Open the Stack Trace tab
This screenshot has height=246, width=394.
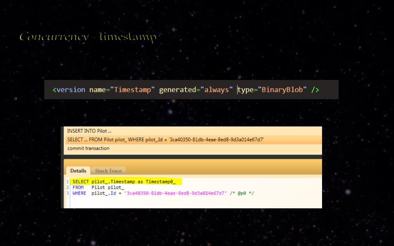click(108, 171)
